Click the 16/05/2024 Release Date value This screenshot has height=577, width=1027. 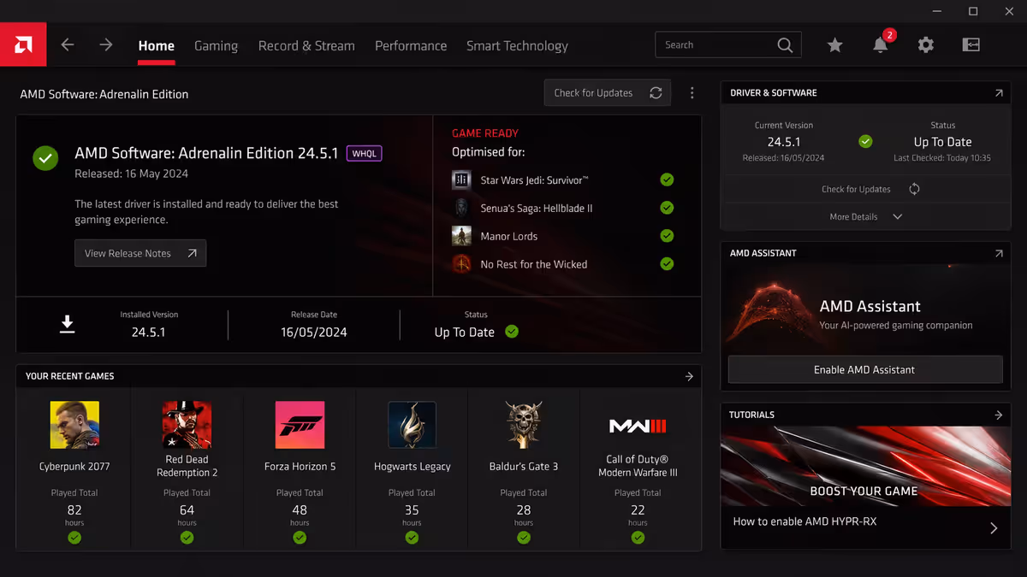tap(314, 333)
